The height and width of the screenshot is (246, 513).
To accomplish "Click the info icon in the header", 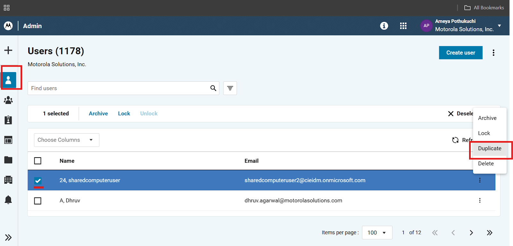I will (384, 26).
